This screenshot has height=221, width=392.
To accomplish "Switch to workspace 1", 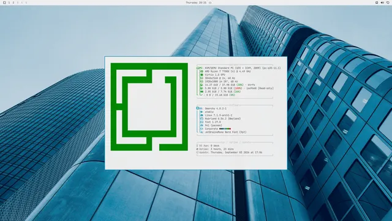I will 9,2.
